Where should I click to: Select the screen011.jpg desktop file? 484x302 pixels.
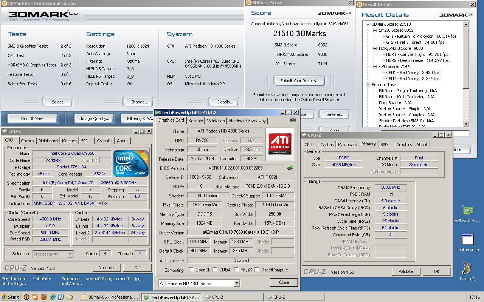click(x=127, y=279)
